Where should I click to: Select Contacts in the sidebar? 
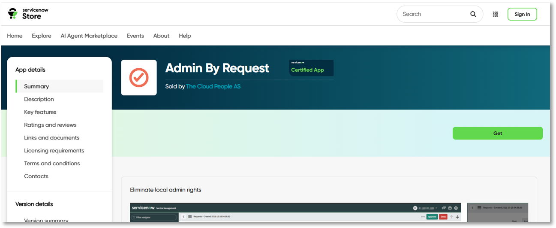36,176
